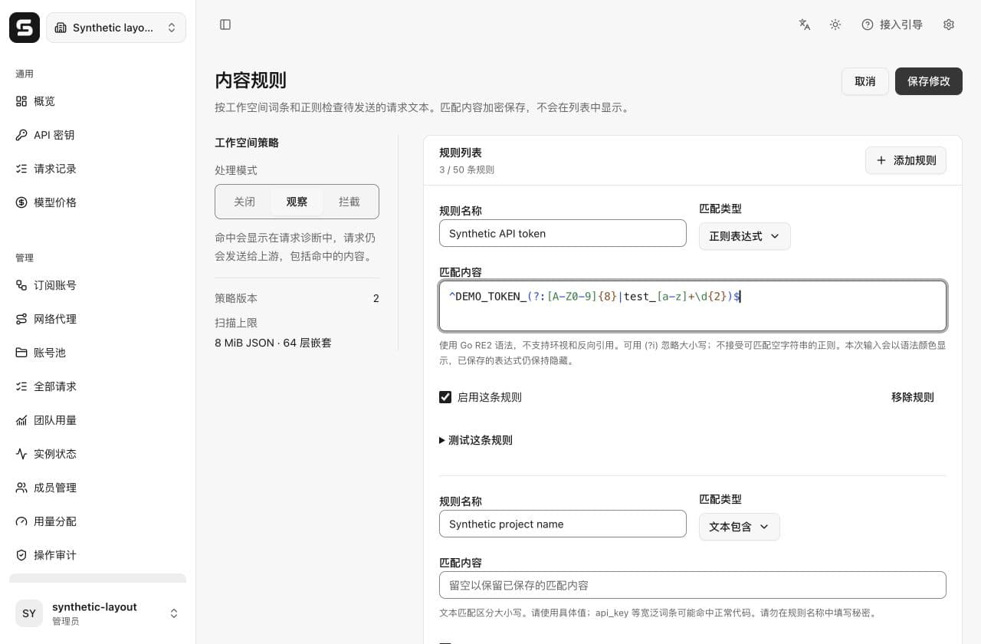Click the 模型价格 dollar icon

tap(21, 202)
